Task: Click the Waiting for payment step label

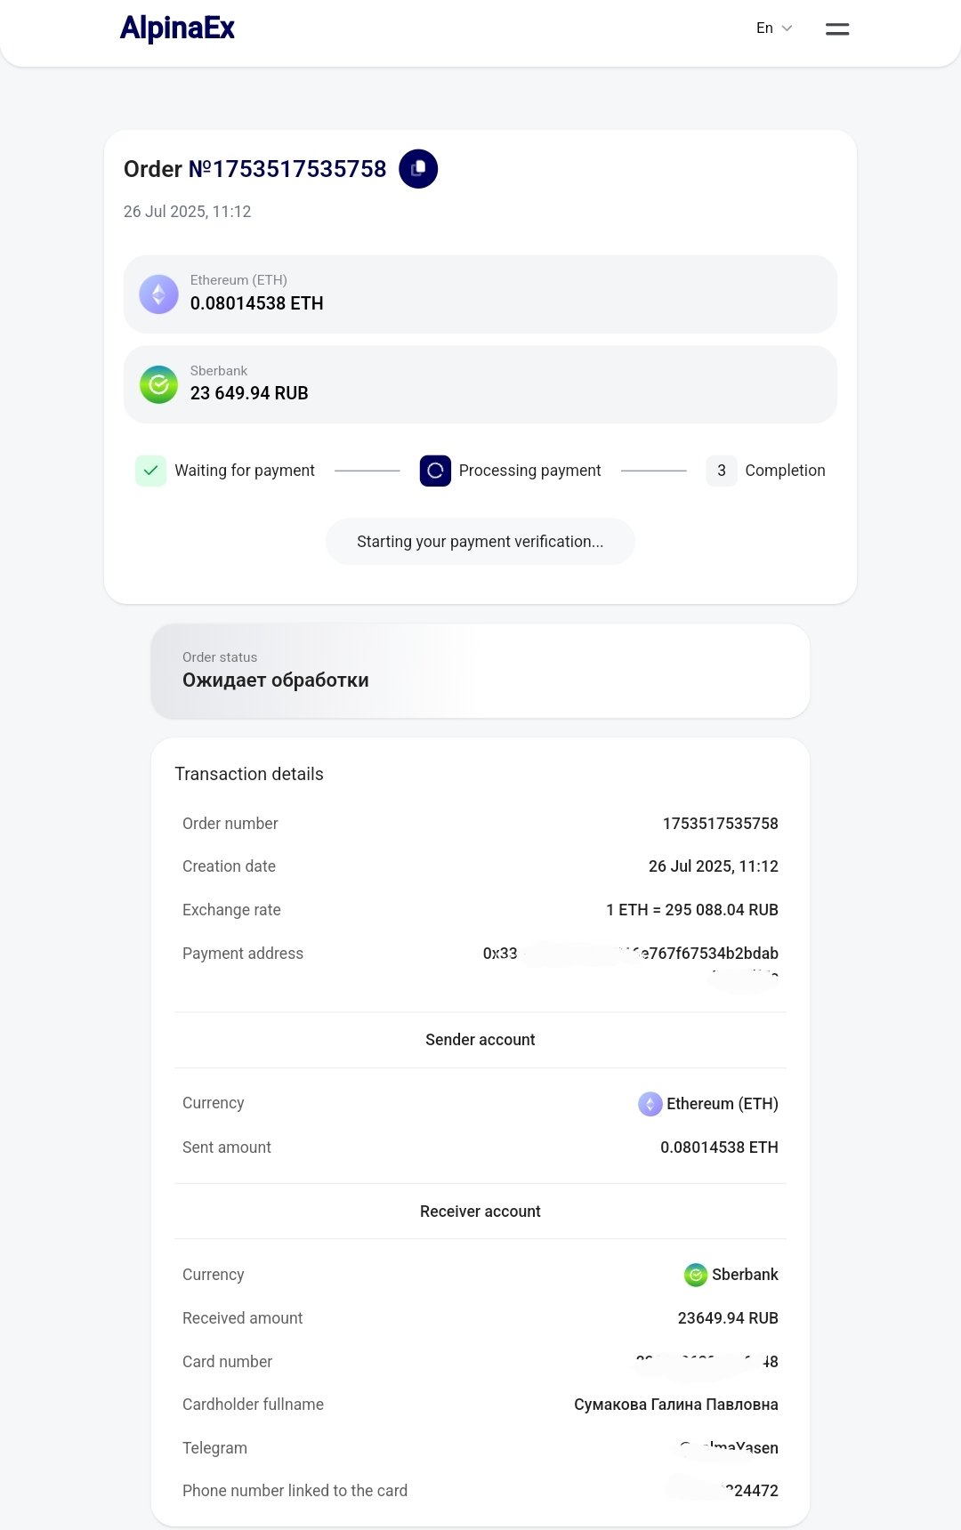Action: pyautogui.click(x=245, y=471)
